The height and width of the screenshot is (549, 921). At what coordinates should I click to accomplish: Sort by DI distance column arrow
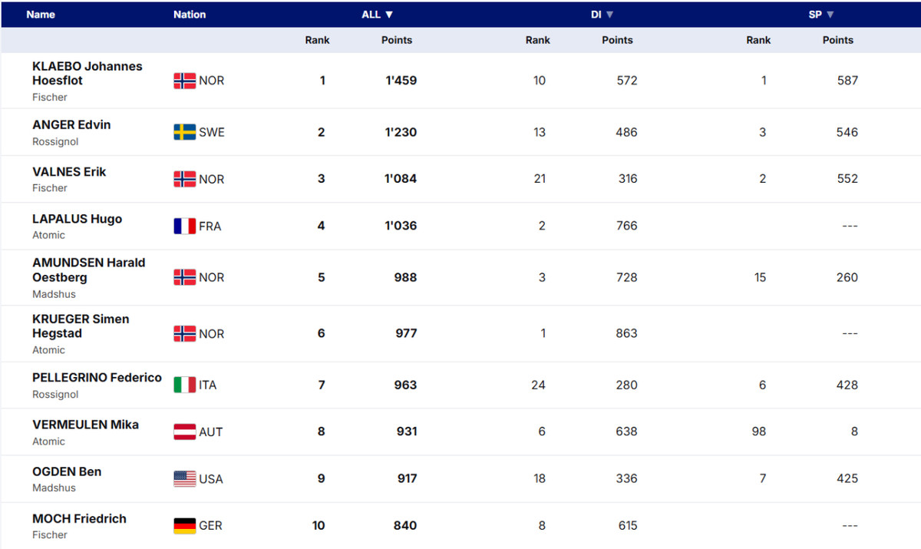tap(610, 15)
